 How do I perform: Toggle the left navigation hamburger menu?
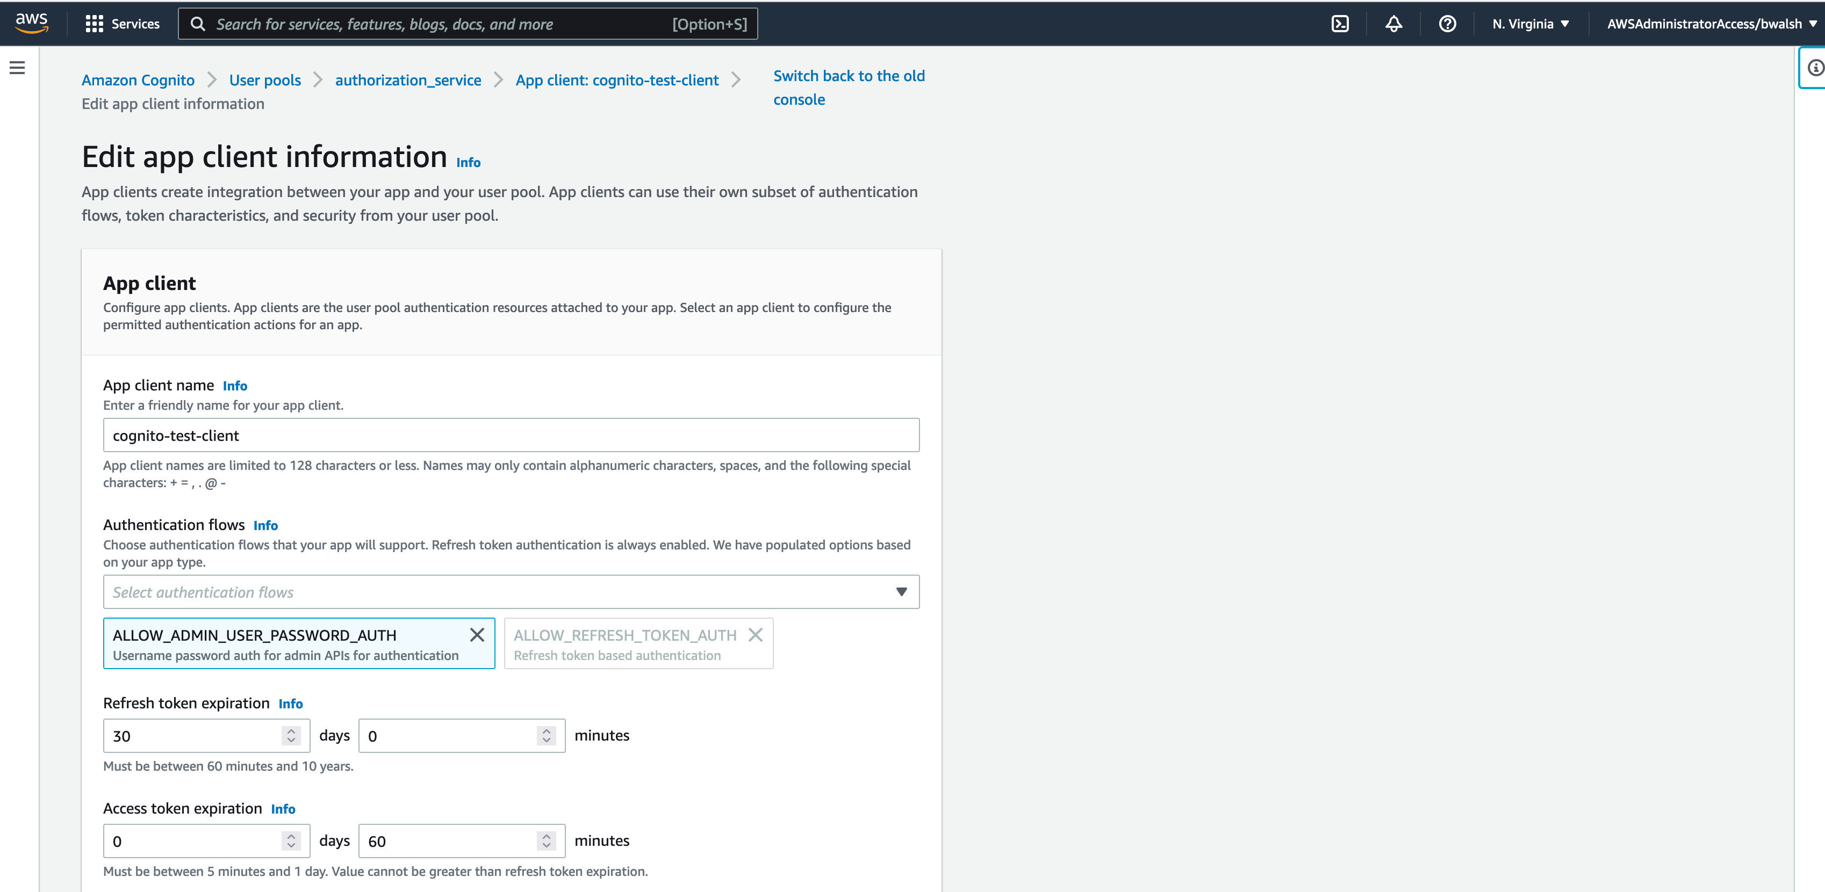pyautogui.click(x=18, y=68)
